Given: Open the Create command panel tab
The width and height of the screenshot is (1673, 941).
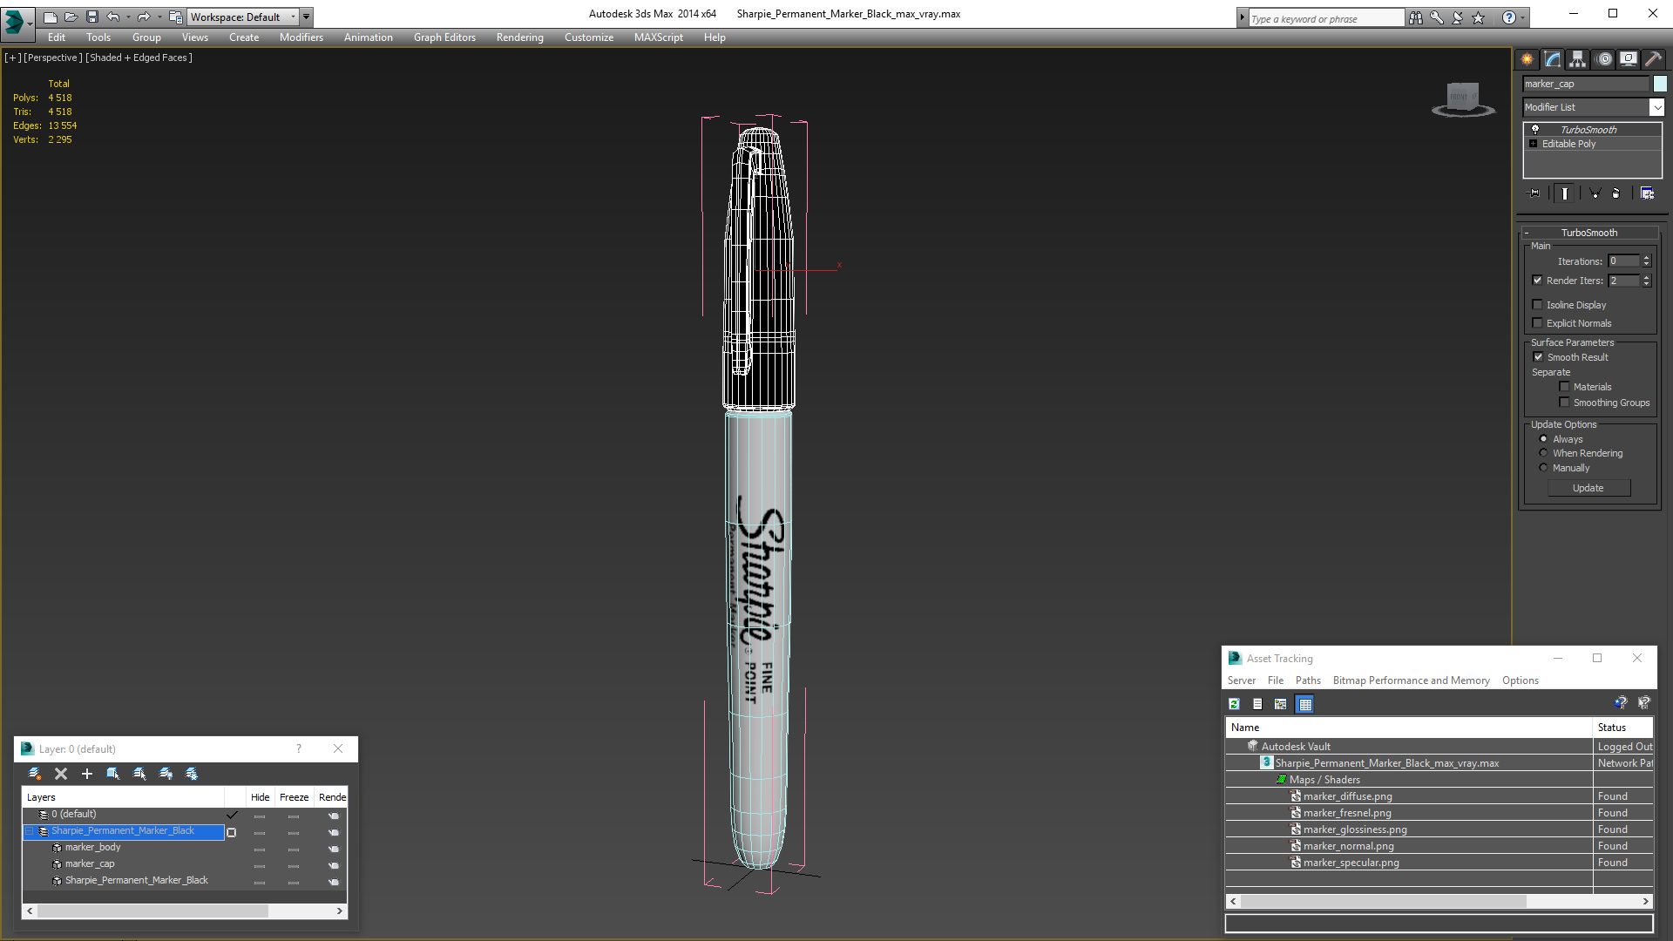Looking at the screenshot, I should click(x=1527, y=59).
